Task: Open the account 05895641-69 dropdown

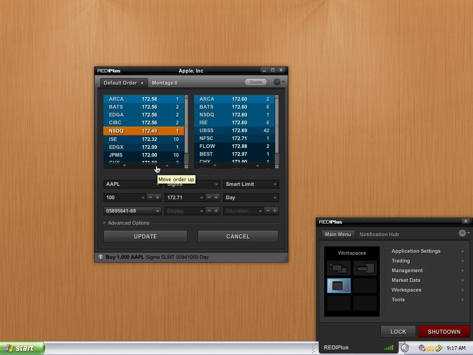Action: pyautogui.click(x=132, y=211)
